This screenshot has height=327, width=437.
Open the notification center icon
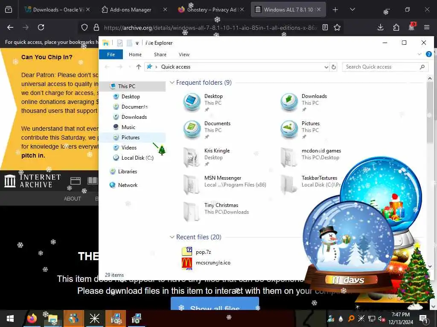click(x=423, y=318)
